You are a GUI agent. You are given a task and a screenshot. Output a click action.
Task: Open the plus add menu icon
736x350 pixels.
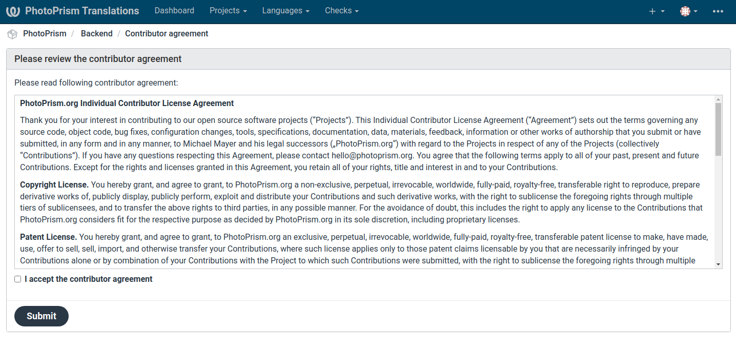pyautogui.click(x=656, y=11)
